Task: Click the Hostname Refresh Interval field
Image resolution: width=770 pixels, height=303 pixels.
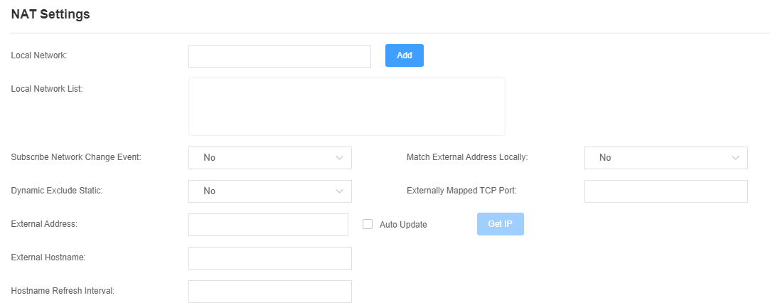Action: pos(270,291)
